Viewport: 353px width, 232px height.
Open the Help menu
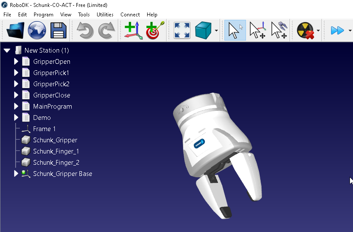pos(152,15)
